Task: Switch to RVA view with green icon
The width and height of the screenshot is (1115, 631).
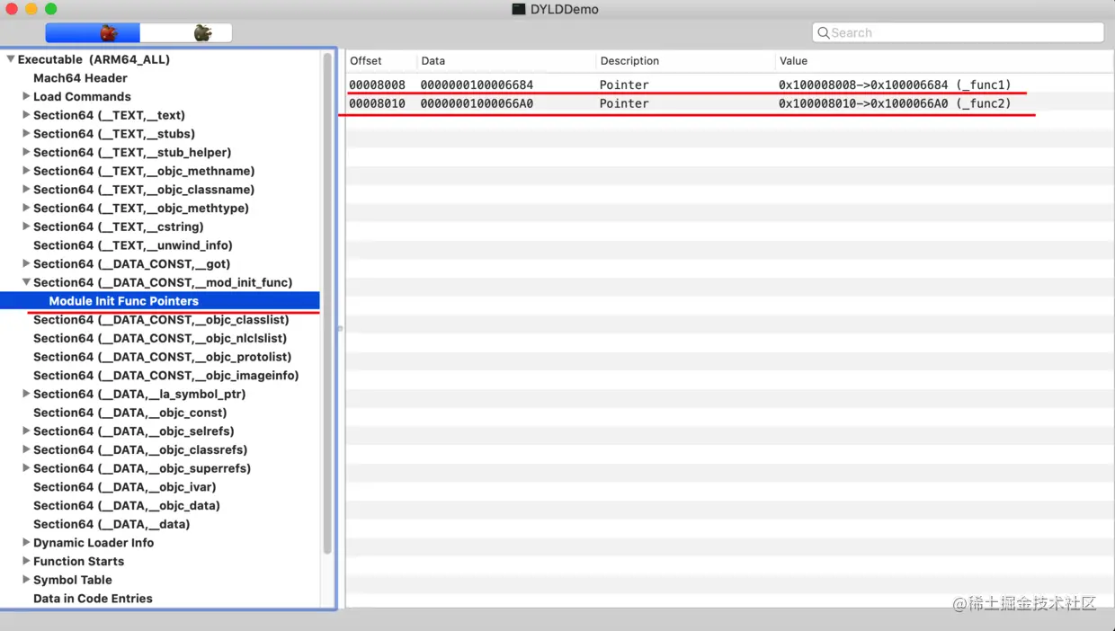Action: 186,33
